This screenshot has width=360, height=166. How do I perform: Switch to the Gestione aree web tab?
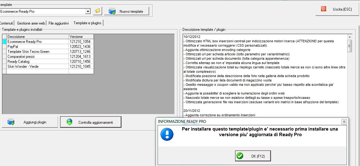[31, 23]
